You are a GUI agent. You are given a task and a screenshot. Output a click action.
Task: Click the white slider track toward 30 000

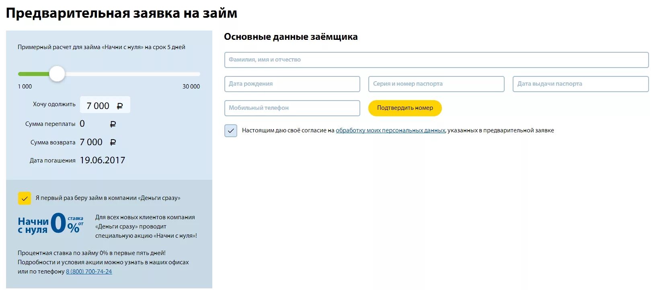click(133, 74)
